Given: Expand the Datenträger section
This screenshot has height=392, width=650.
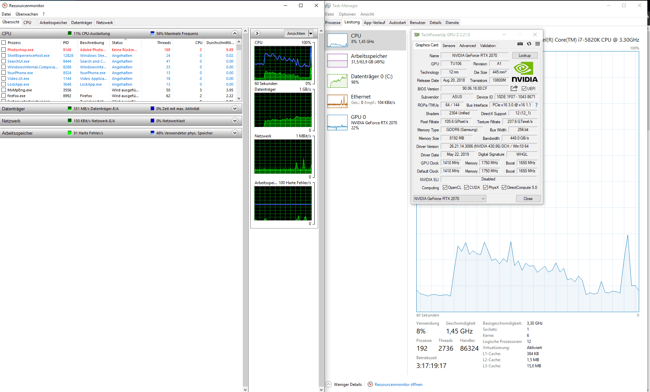Looking at the screenshot, I should click(235, 109).
